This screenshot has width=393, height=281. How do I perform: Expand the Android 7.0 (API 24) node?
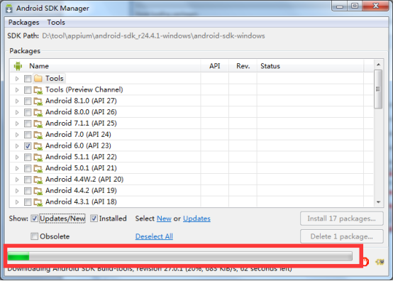[x=17, y=135]
